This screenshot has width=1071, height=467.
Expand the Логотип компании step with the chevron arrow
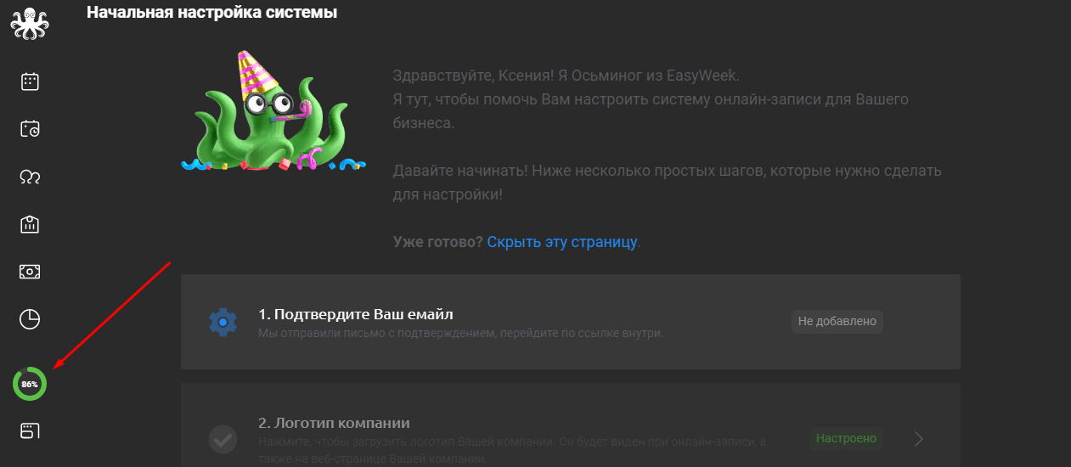(919, 439)
